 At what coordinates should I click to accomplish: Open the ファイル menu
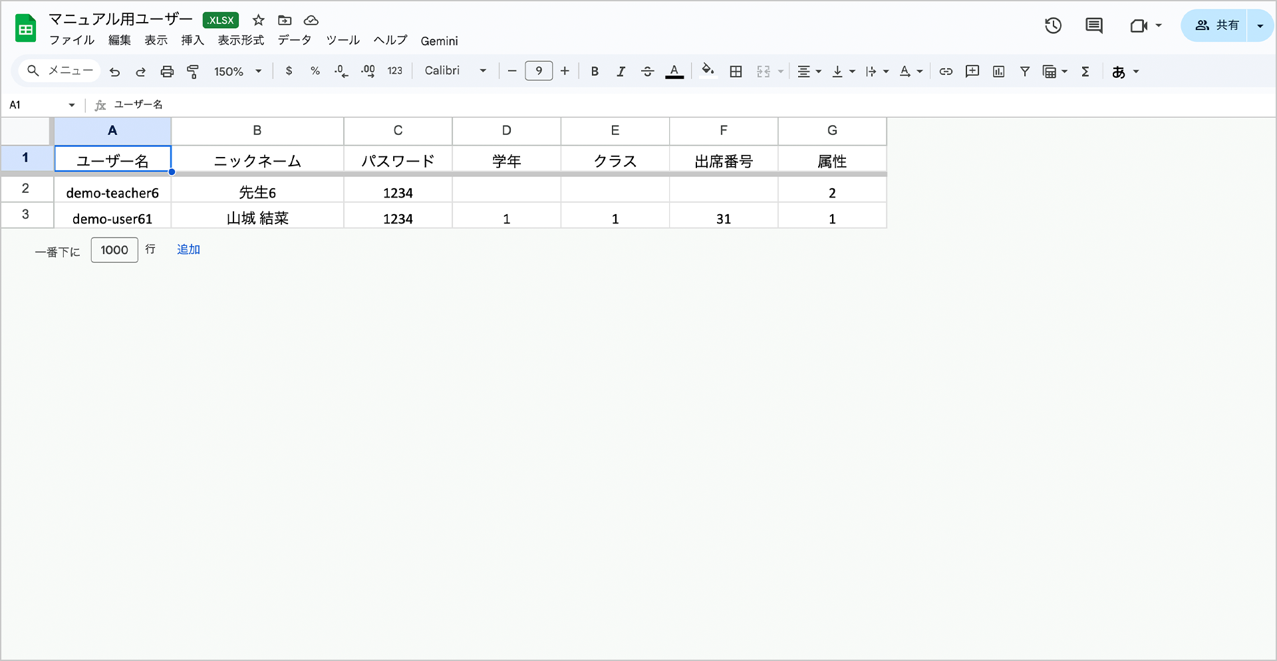tap(72, 41)
